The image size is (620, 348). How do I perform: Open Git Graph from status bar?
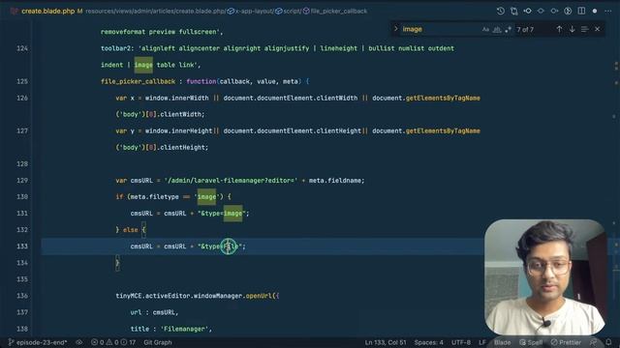click(157, 342)
